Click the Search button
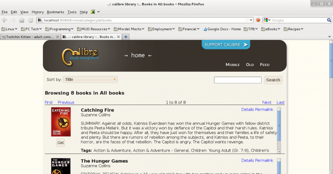This screenshot has width=333, height=174. (x=273, y=80)
